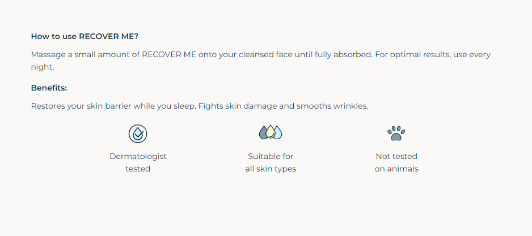
Task: Click the words "on animals" under paw icon
Action: 396,169
